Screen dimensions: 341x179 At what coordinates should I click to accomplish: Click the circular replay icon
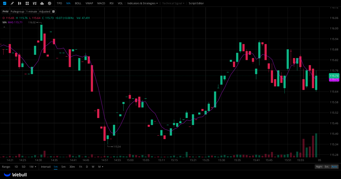(x=49, y=3)
